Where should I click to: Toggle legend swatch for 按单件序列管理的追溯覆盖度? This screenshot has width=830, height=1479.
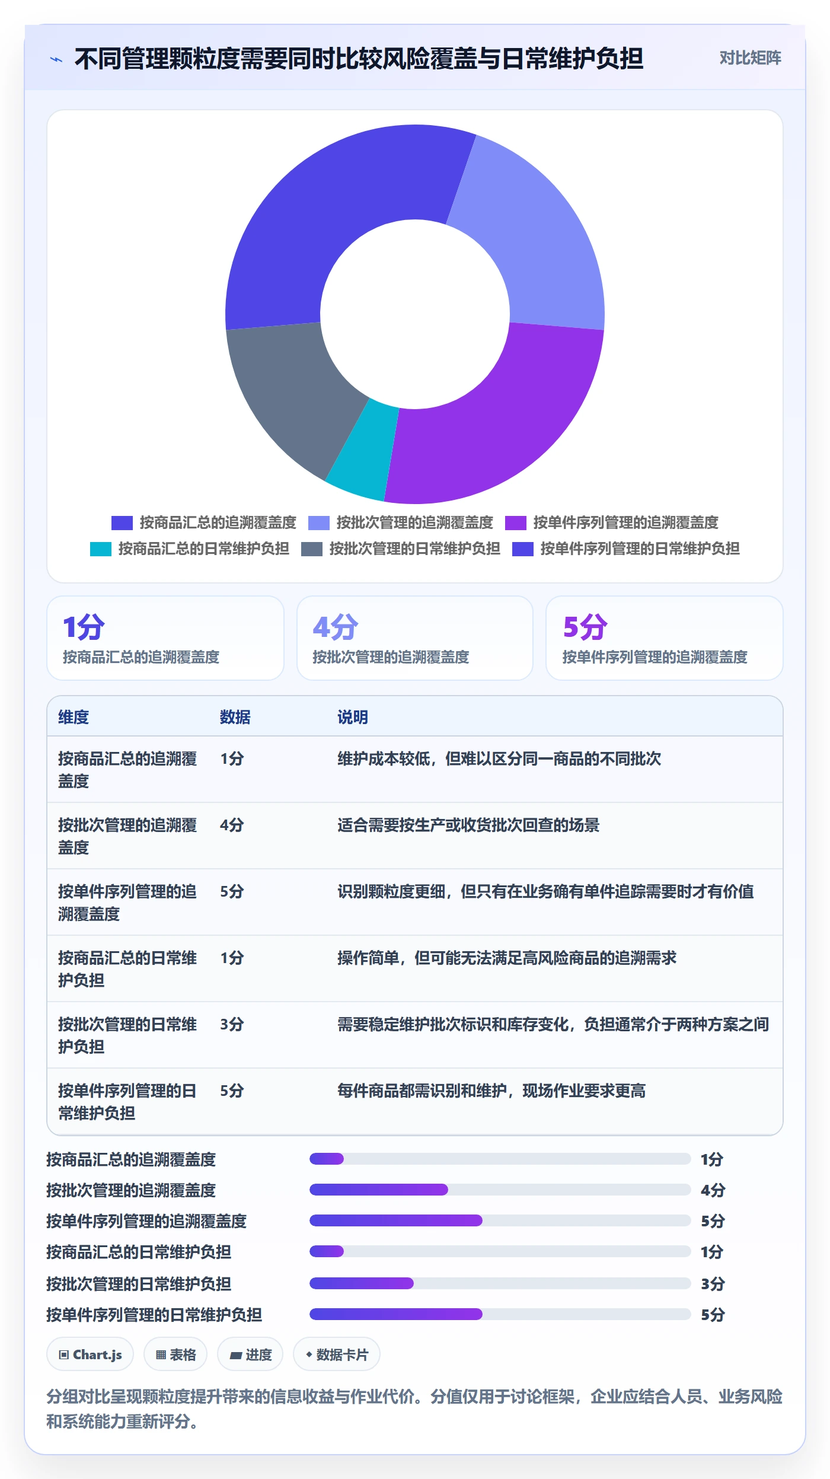pyautogui.click(x=515, y=522)
